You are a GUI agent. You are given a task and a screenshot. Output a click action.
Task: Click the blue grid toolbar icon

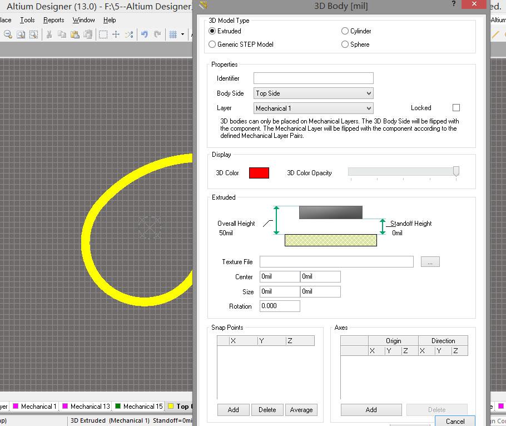pyautogui.click(x=172, y=34)
